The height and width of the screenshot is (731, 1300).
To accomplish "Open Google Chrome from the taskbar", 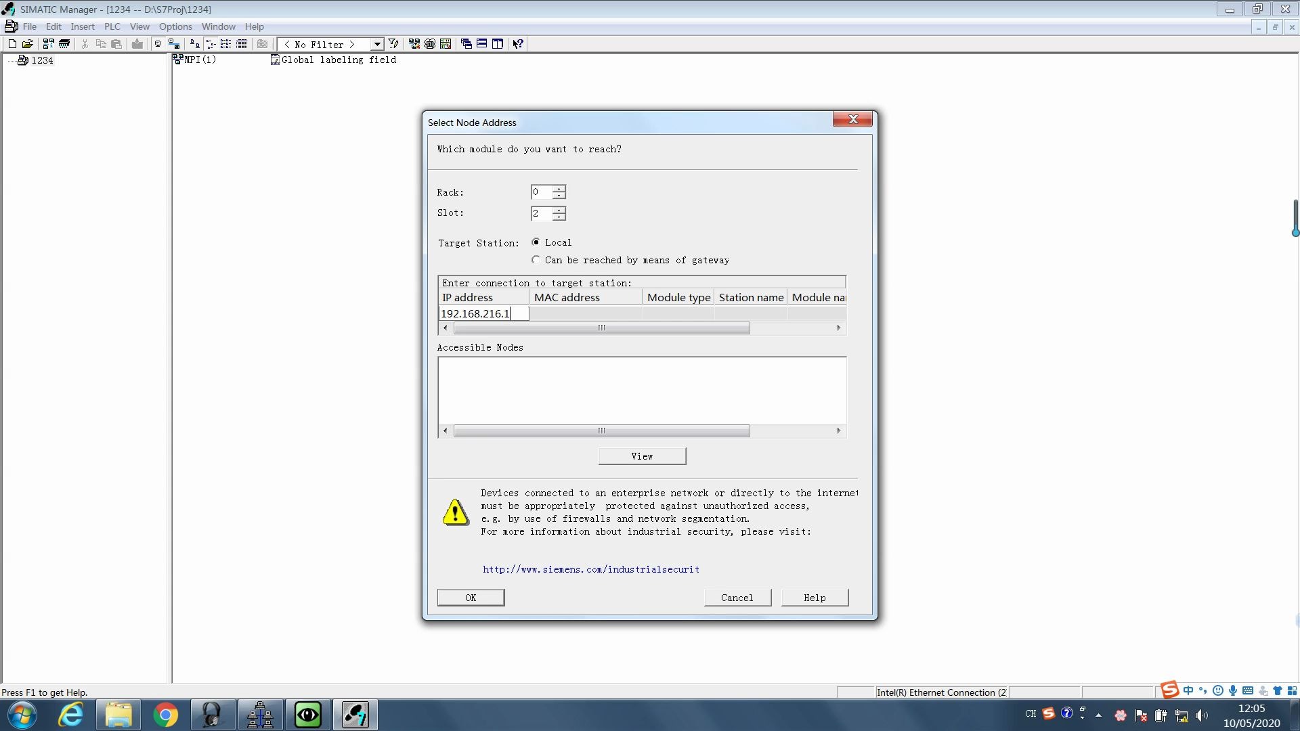I will 165,715.
